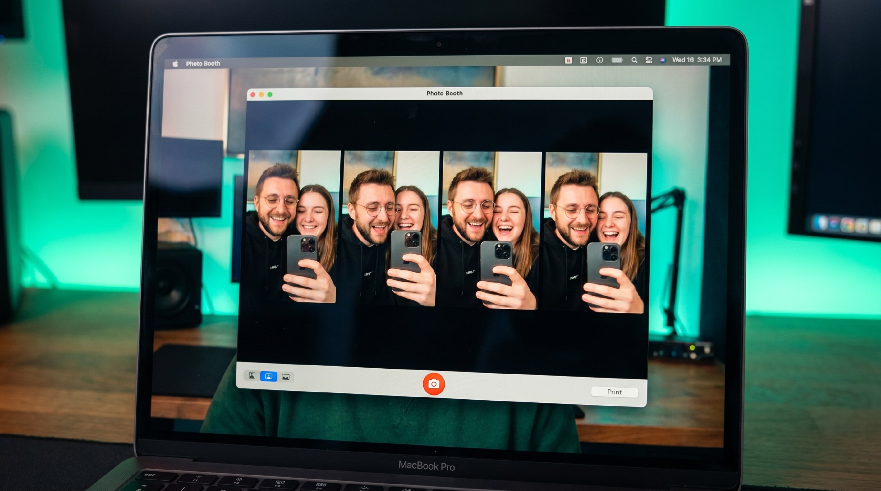
Task: Open the Apple menu
Action: tap(175, 64)
